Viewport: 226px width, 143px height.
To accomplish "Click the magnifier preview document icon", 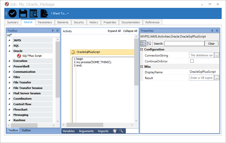I will tap(33, 13).
